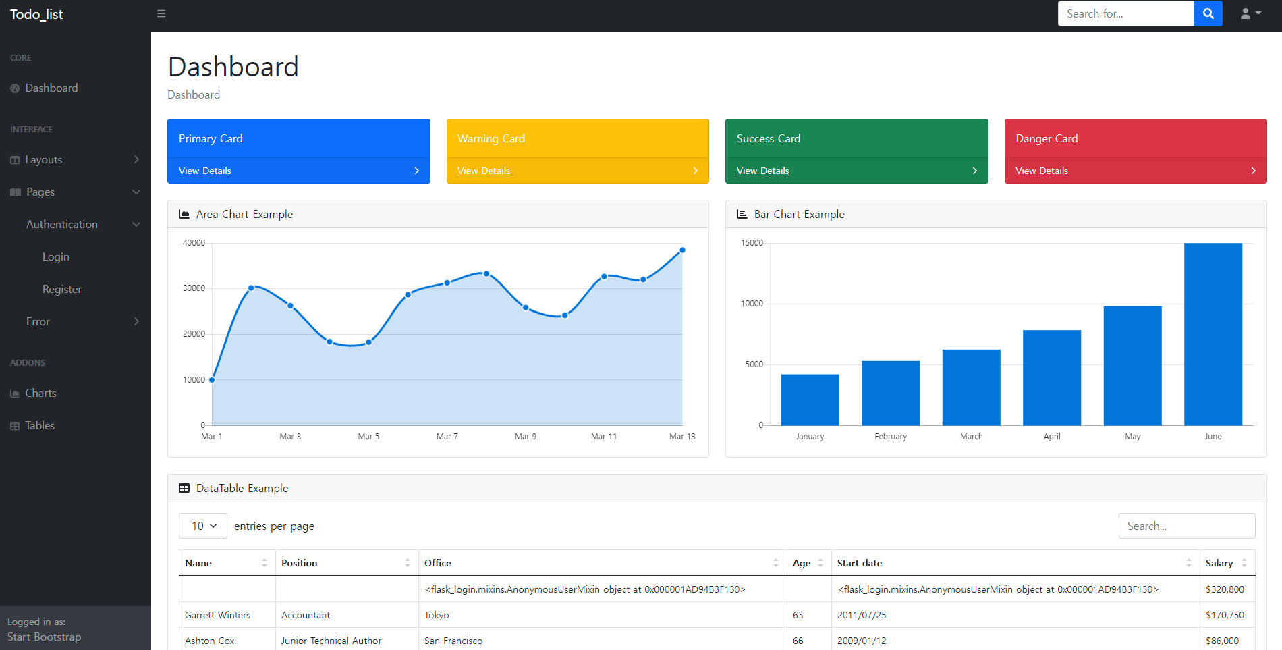Image resolution: width=1282 pixels, height=650 pixels.
Task: Open View Details on Danger Card
Action: [1042, 171]
